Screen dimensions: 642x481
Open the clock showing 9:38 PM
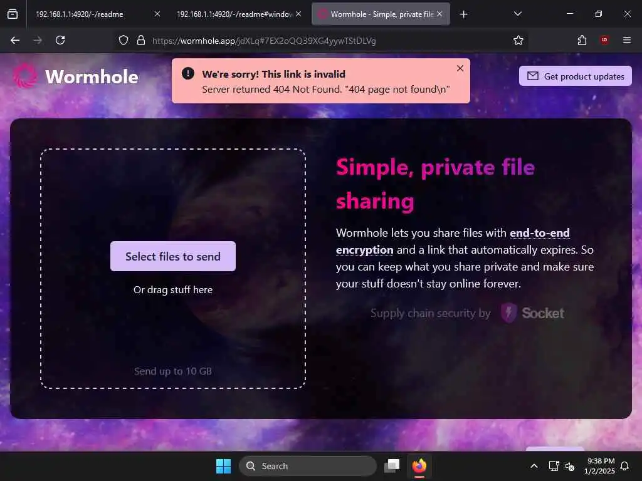pos(600,466)
